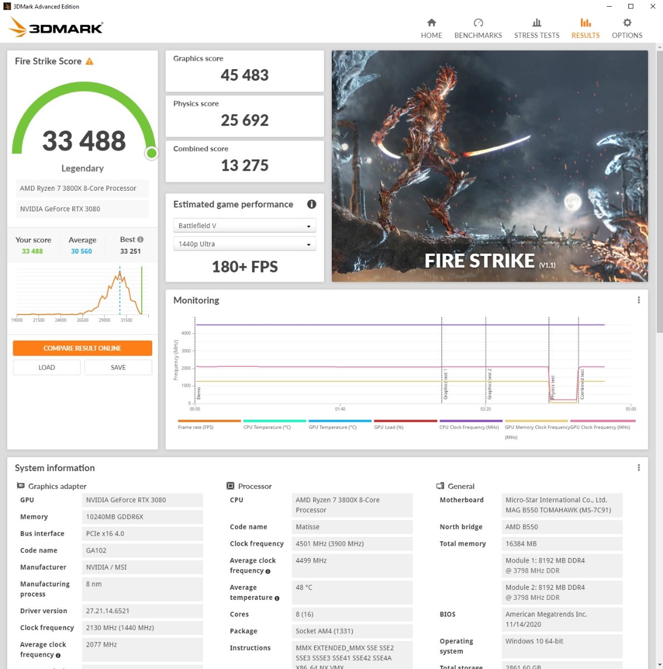Click the Average score value 30 560
The height and width of the screenshot is (669, 663).
click(x=81, y=251)
